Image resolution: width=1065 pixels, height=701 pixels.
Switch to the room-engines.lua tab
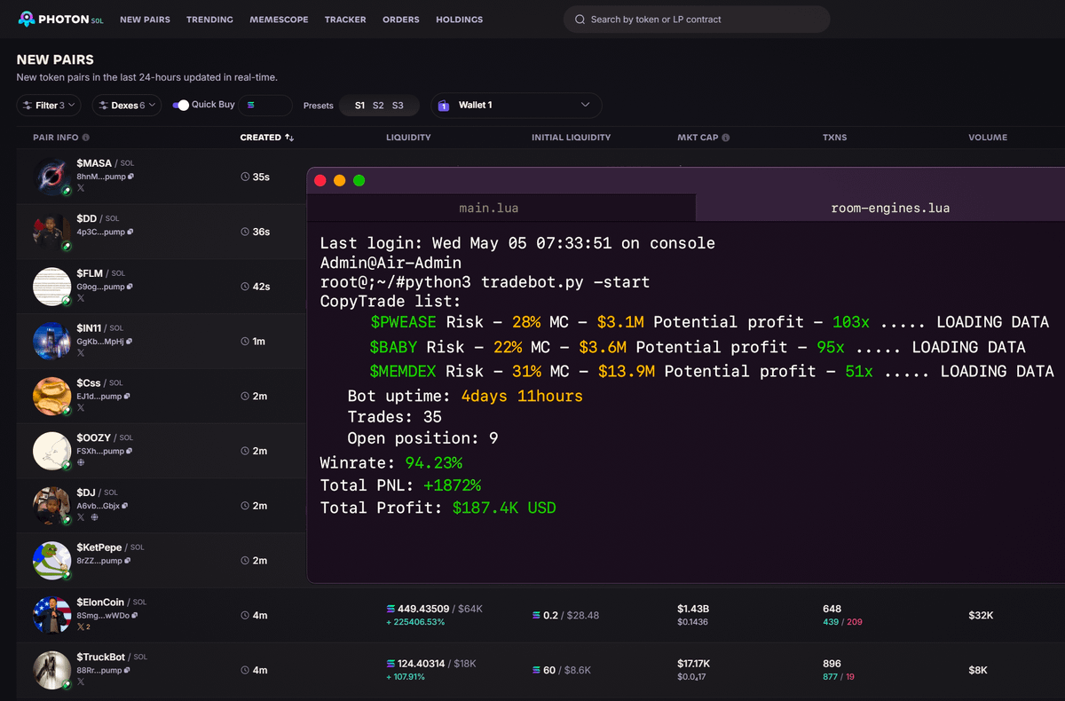(x=880, y=208)
